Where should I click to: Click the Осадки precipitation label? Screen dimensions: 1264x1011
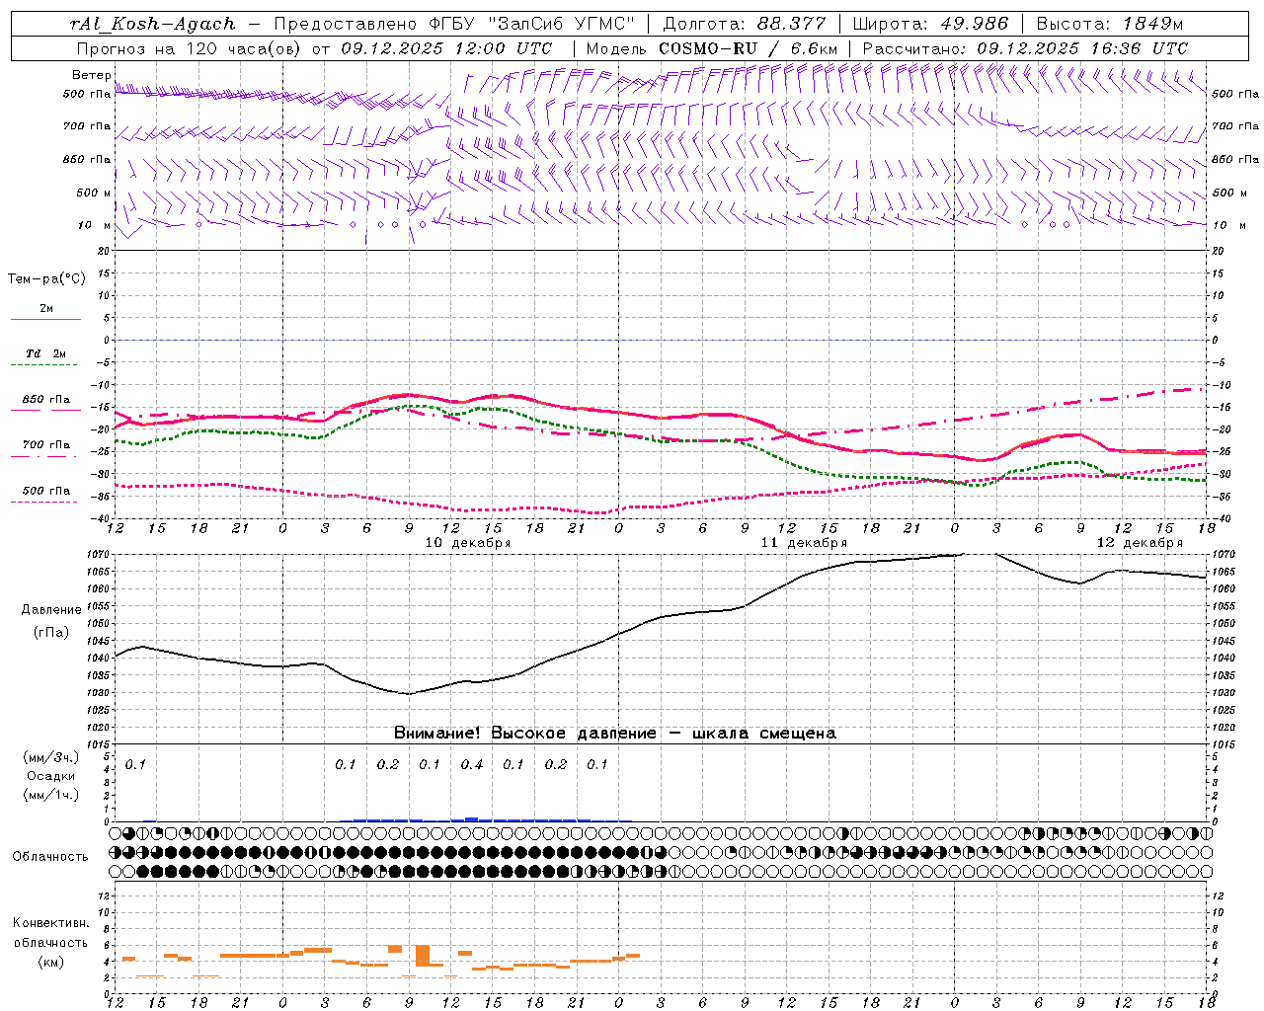coord(51,776)
